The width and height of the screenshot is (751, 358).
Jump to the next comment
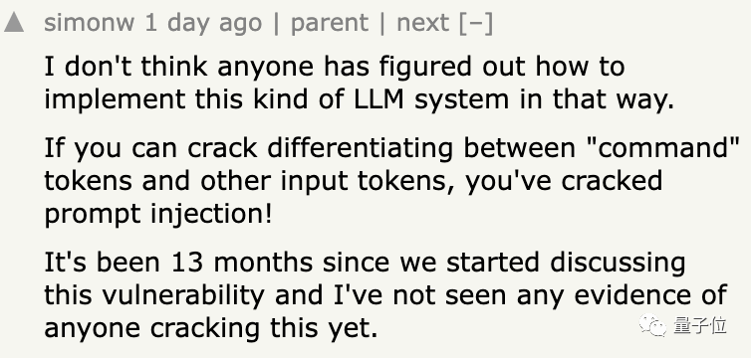coord(424,23)
